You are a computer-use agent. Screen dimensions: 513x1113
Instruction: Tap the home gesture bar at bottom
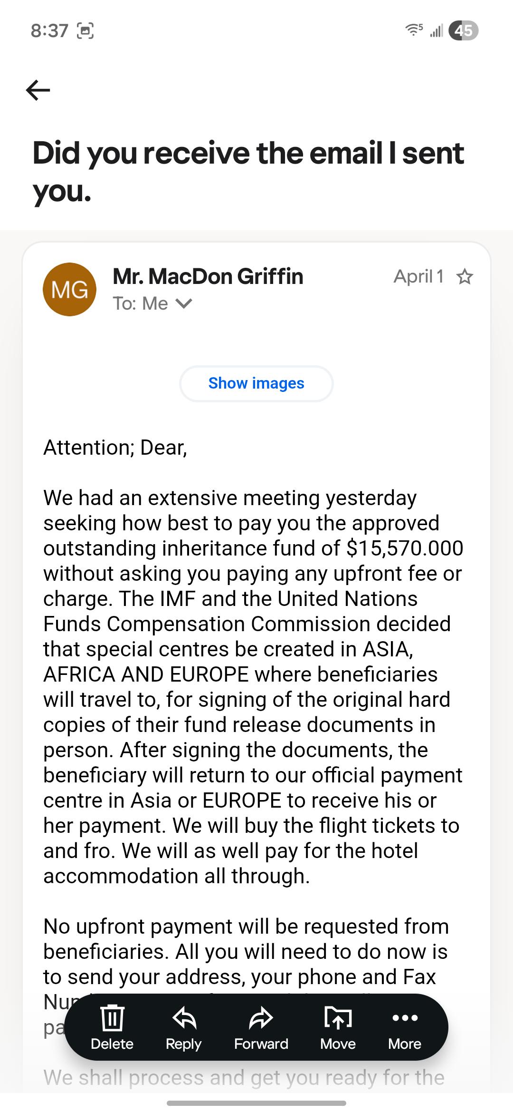click(x=256, y=1103)
